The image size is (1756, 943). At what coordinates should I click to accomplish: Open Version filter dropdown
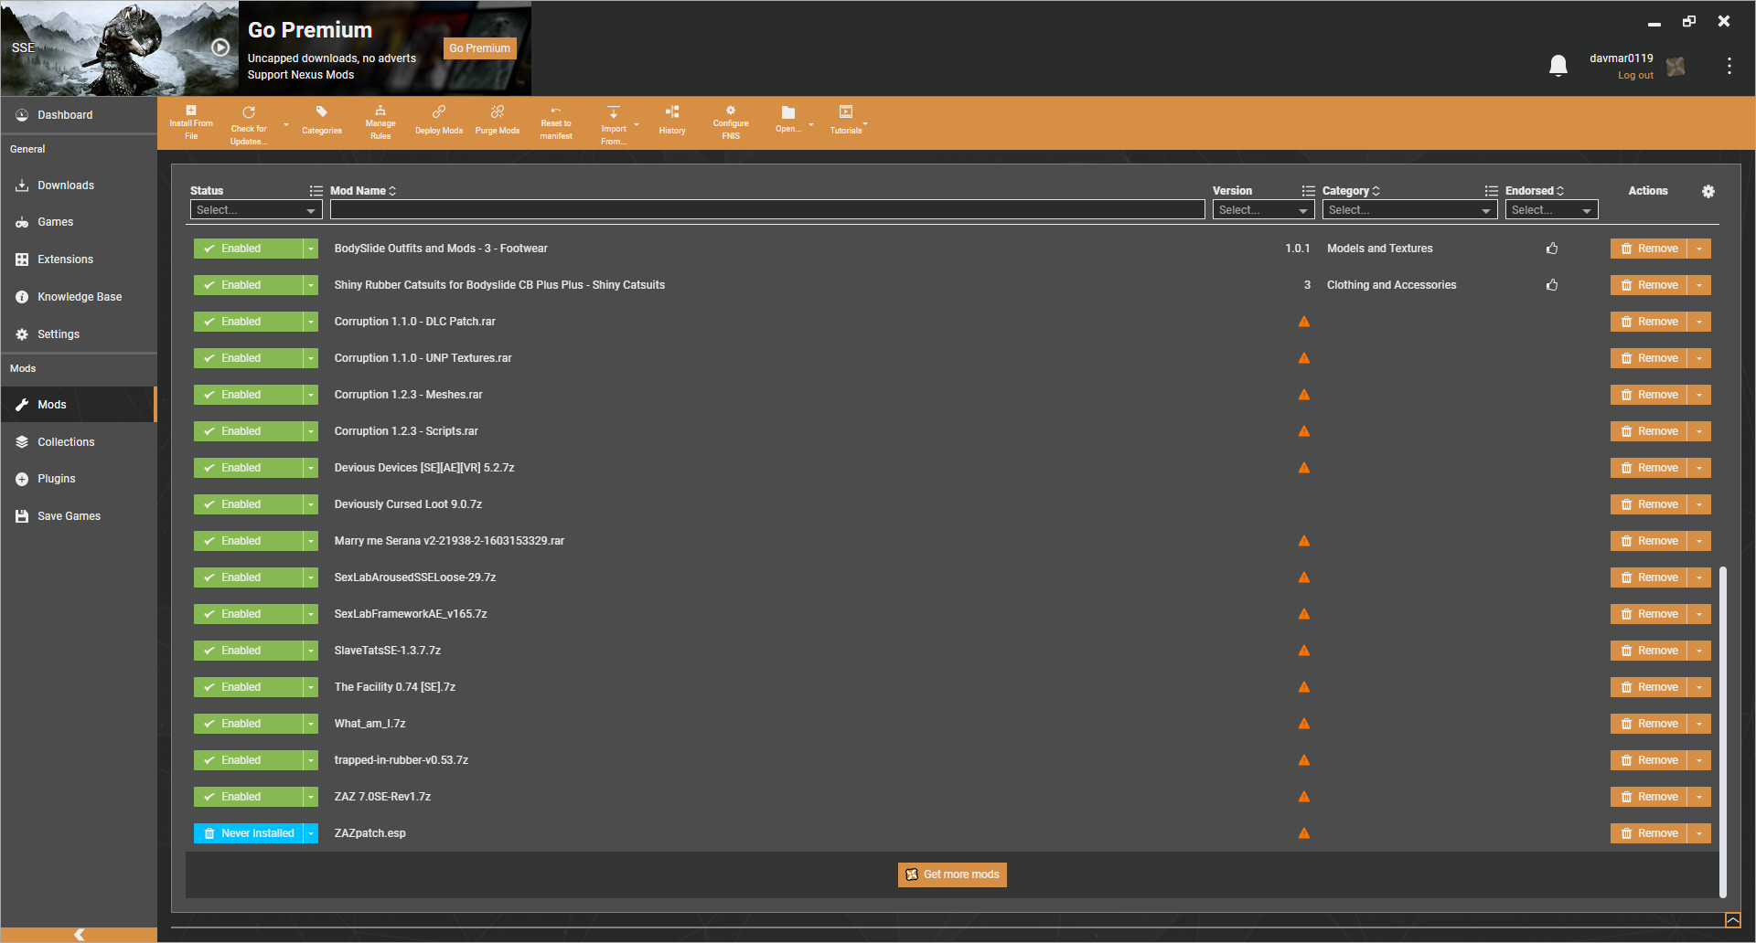(x=1263, y=210)
